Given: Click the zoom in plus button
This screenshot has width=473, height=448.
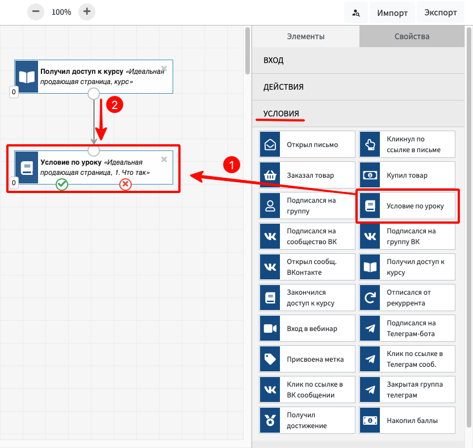Looking at the screenshot, I should coord(86,11).
